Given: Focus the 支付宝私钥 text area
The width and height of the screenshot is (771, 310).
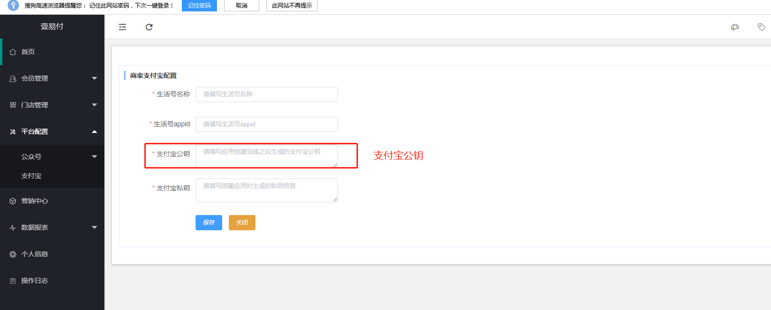Looking at the screenshot, I should (x=267, y=190).
